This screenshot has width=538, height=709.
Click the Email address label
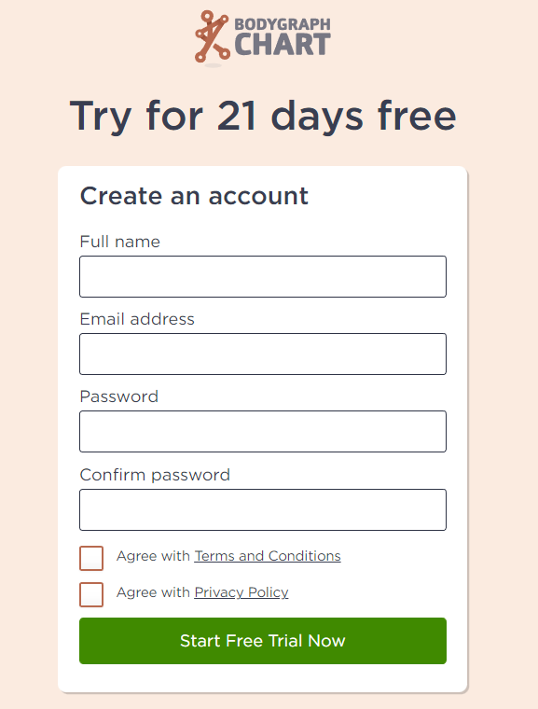(137, 319)
